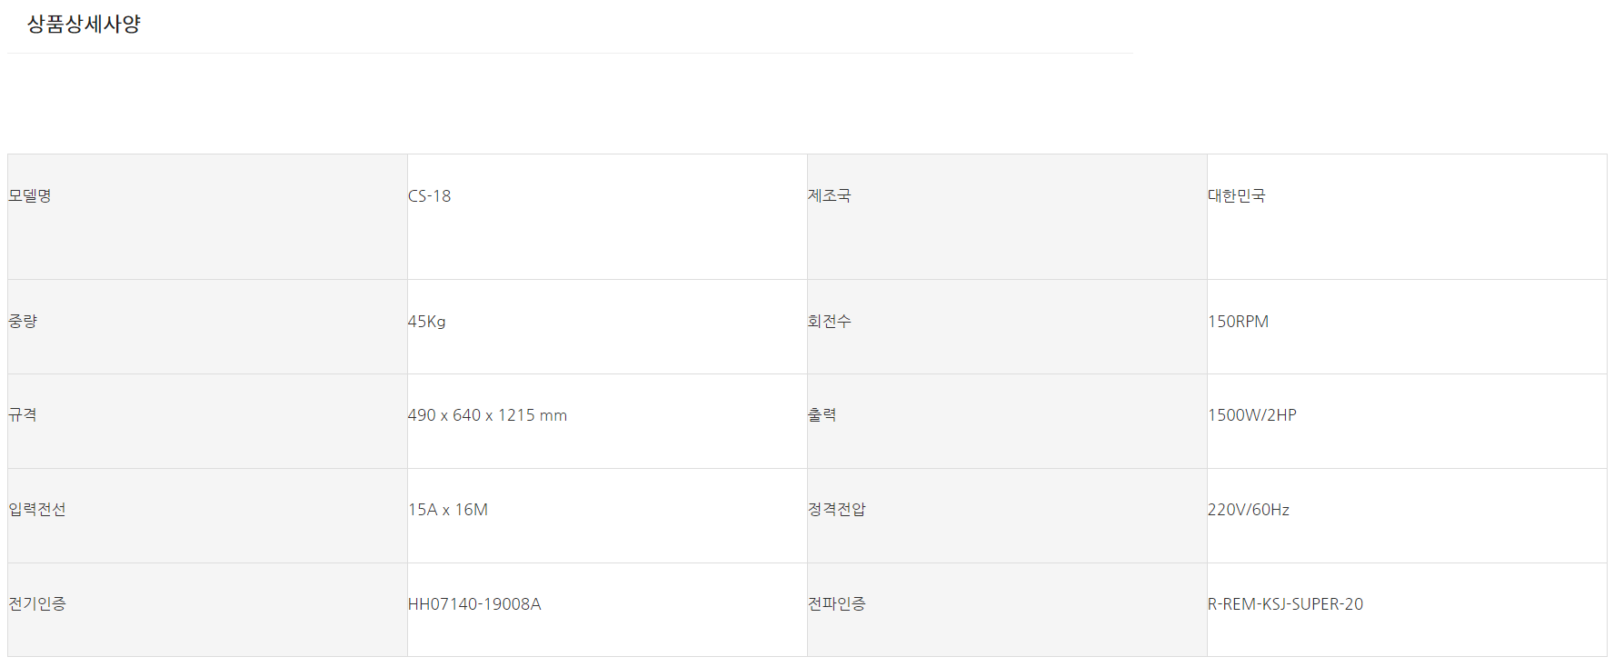This screenshot has width=1614, height=667.
Task: Select the 15A x 16M value
Action: pos(447,510)
